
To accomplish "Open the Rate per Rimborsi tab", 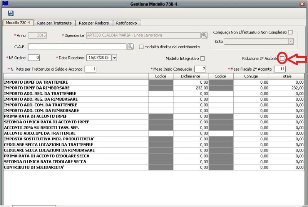I will point(94,23).
